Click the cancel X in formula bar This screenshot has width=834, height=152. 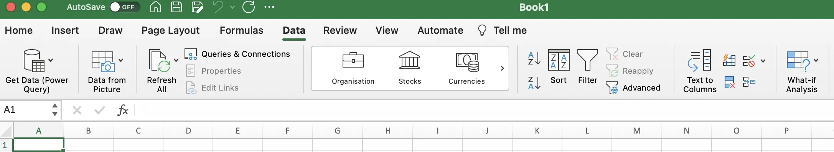(77, 111)
